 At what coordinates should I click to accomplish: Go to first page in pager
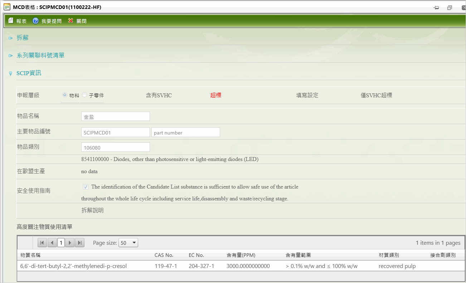(42, 243)
